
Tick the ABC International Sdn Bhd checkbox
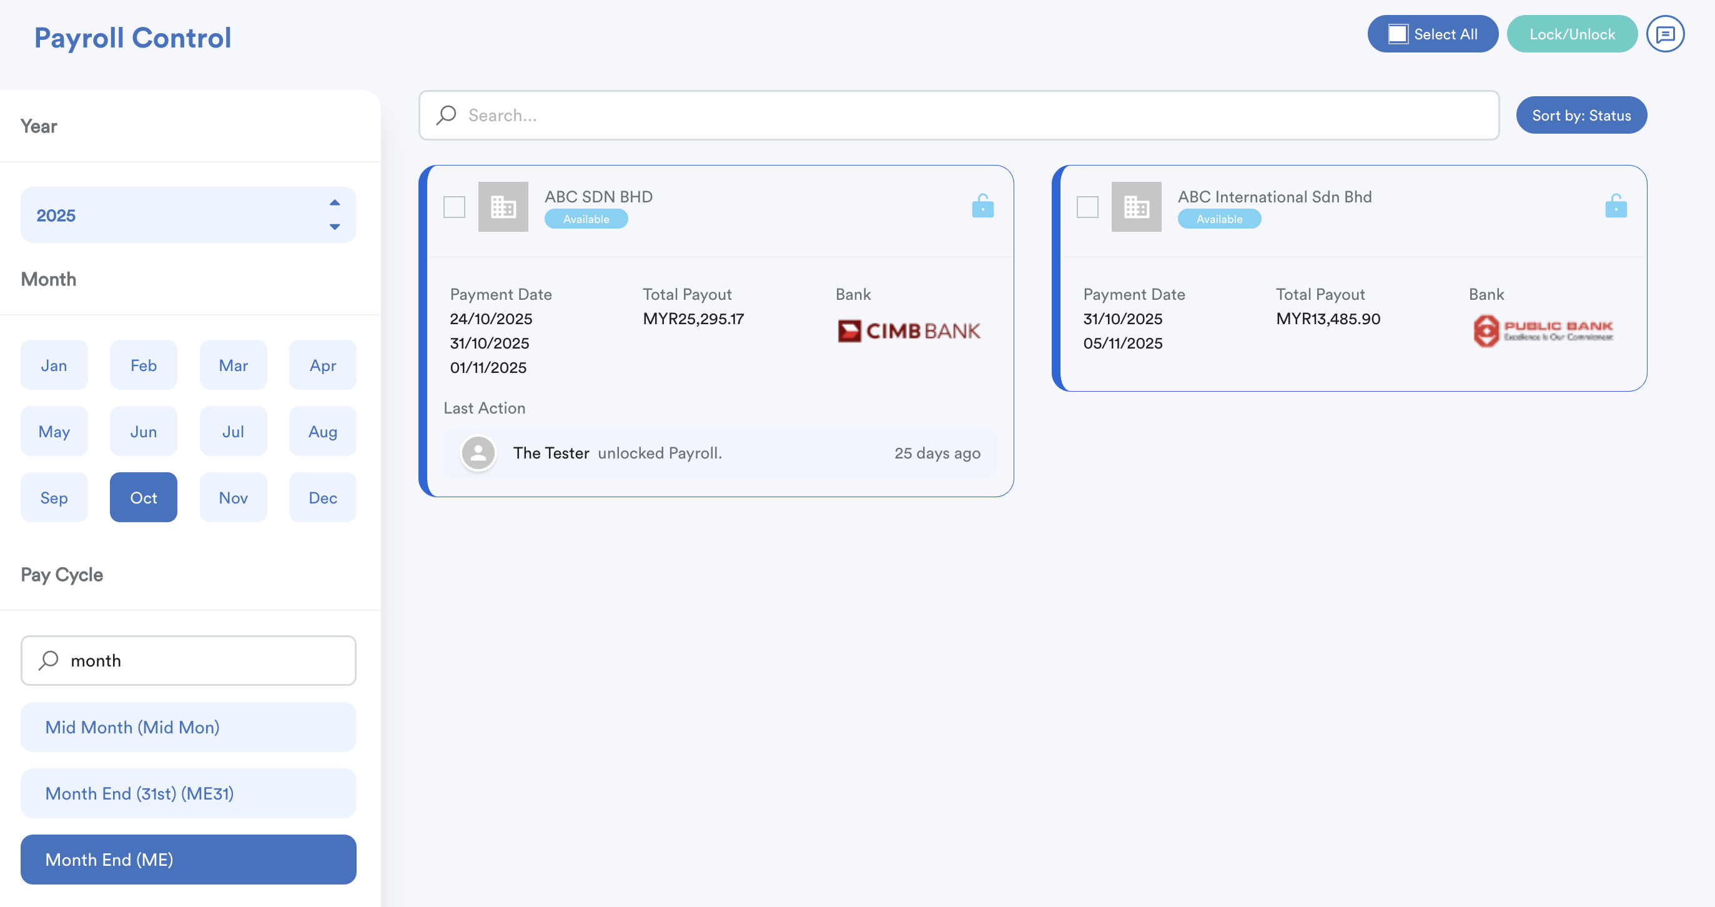point(1087,207)
